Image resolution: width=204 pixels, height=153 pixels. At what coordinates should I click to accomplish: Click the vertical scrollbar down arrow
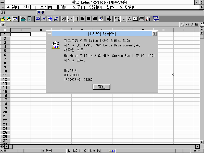pos(202,142)
